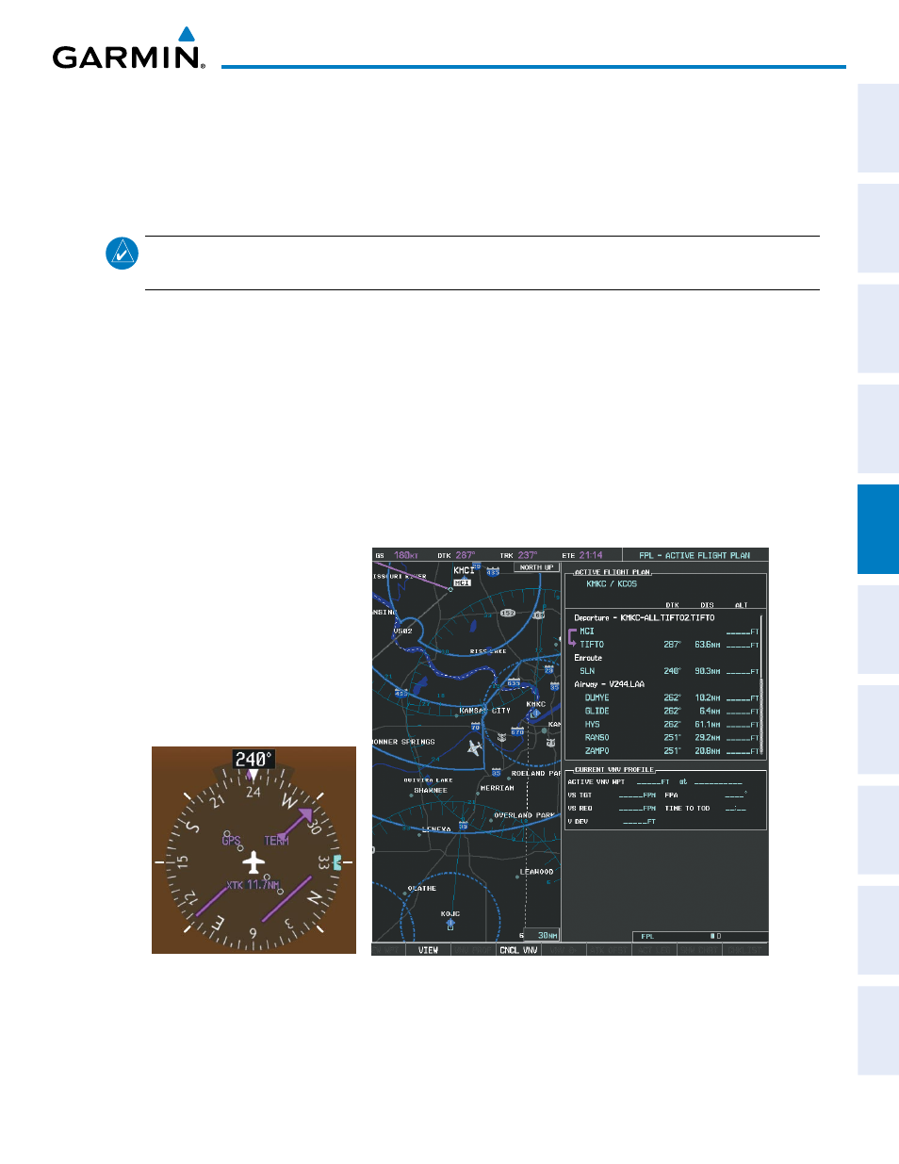Click the MCI VOR label box

pyautogui.click(x=462, y=582)
